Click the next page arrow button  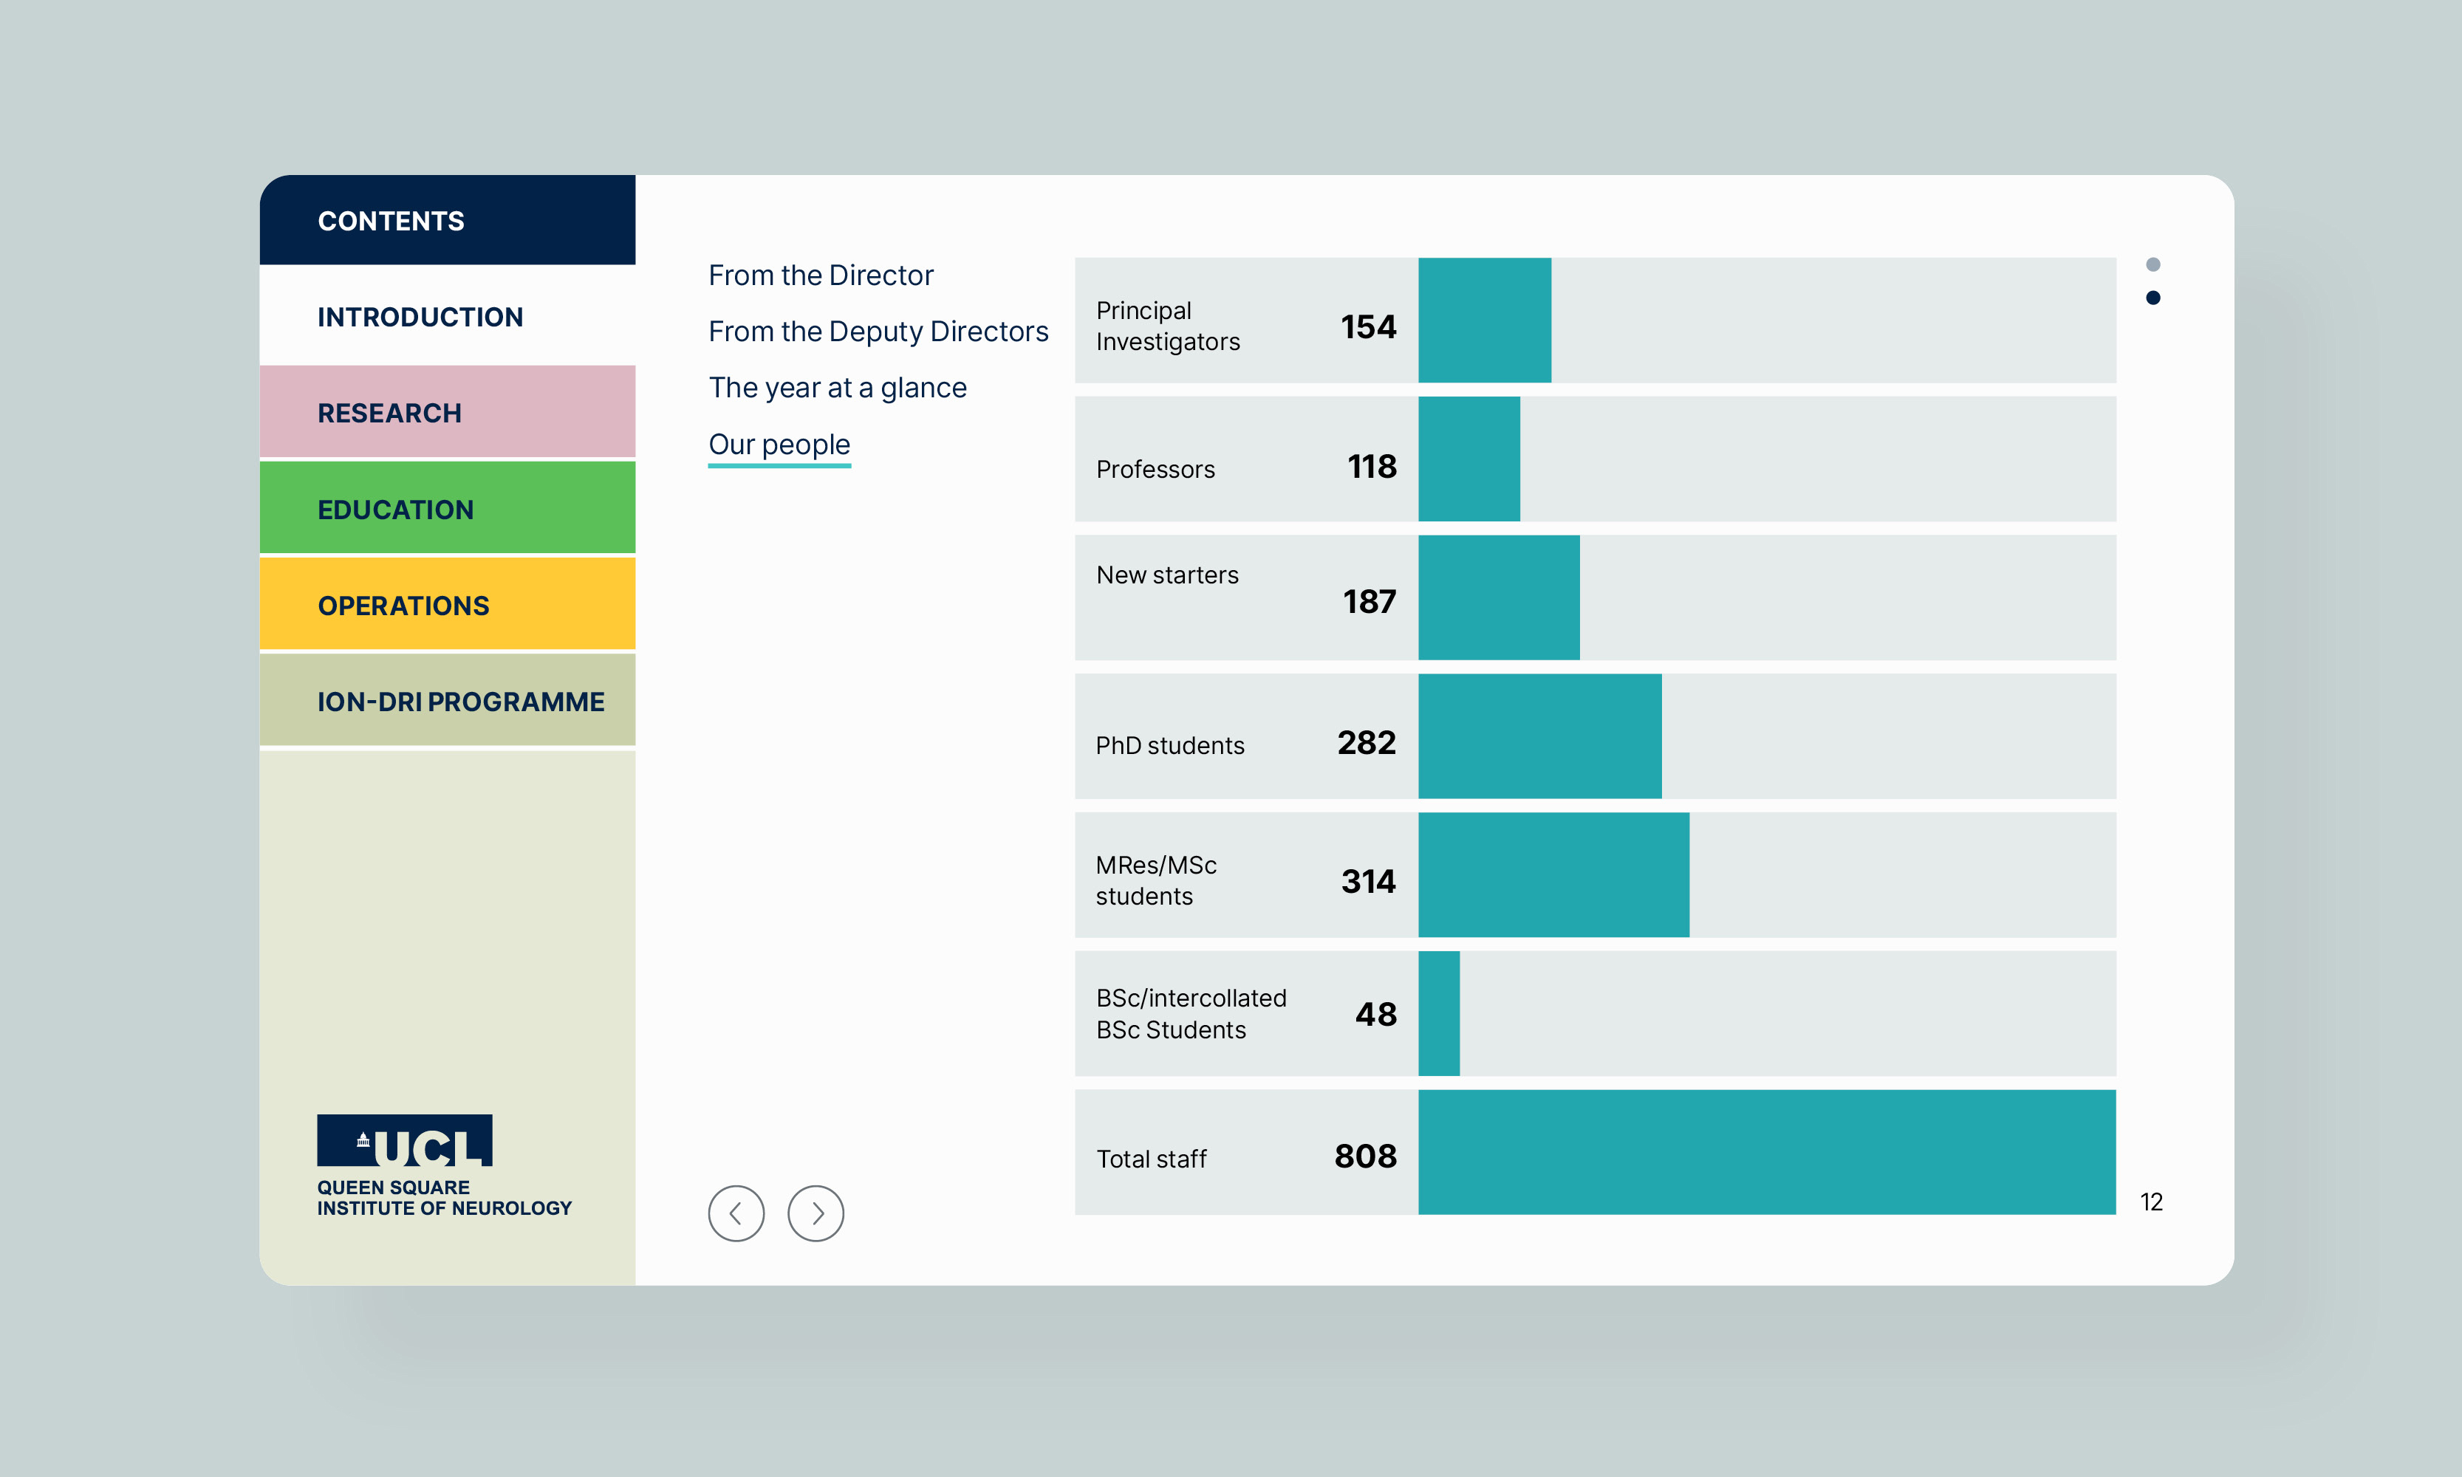coord(815,1213)
